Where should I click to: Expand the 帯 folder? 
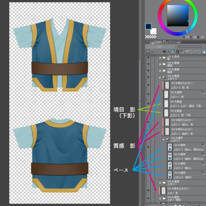point(160,58)
